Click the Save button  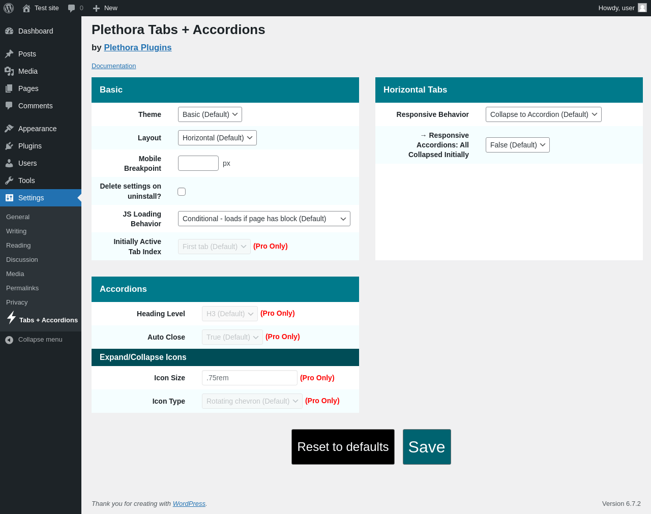(x=427, y=447)
